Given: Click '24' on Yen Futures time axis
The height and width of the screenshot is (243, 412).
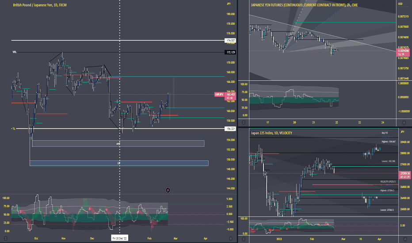Looking at the screenshot, I should click(x=382, y=122).
